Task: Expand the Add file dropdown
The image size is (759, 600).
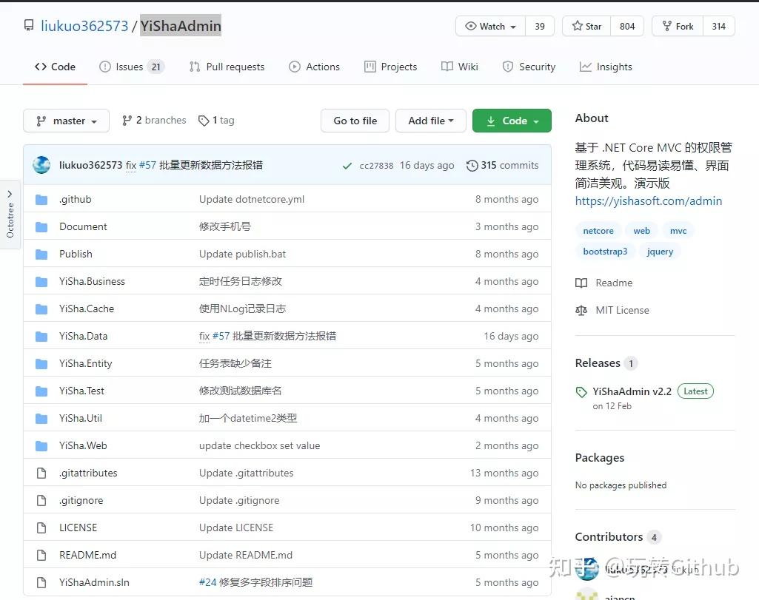Action: [430, 121]
